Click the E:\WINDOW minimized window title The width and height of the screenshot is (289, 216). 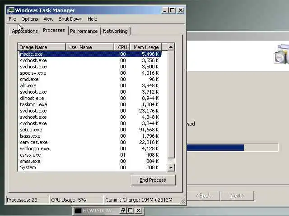point(97,211)
